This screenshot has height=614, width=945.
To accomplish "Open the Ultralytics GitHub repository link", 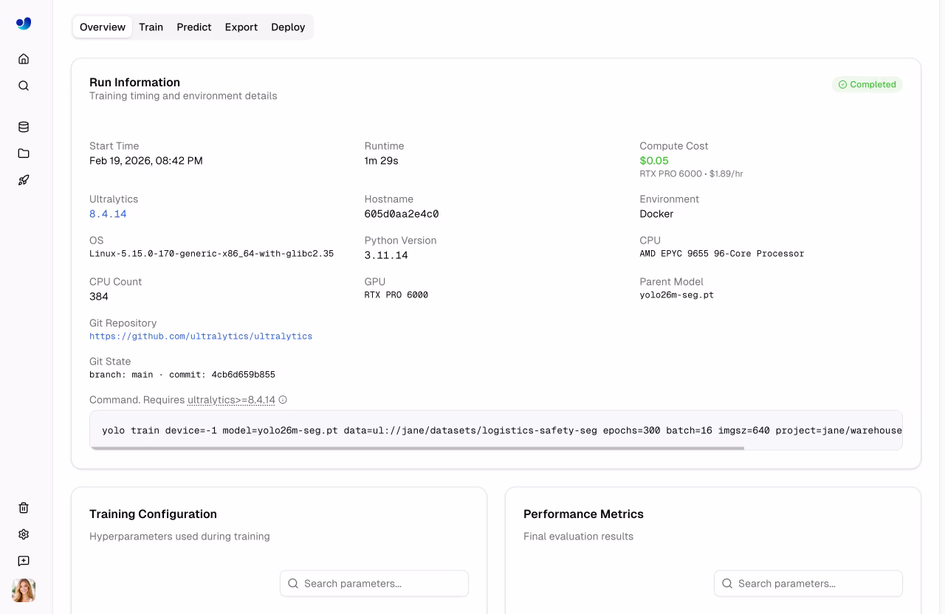I will click(200, 336).
